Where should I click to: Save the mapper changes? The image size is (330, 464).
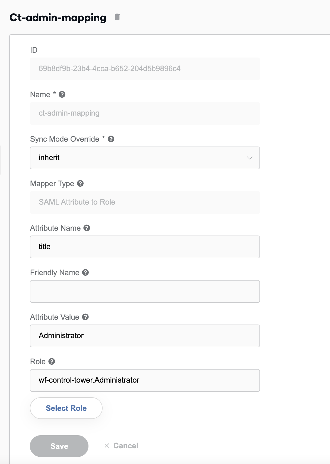tap(59, 446)
